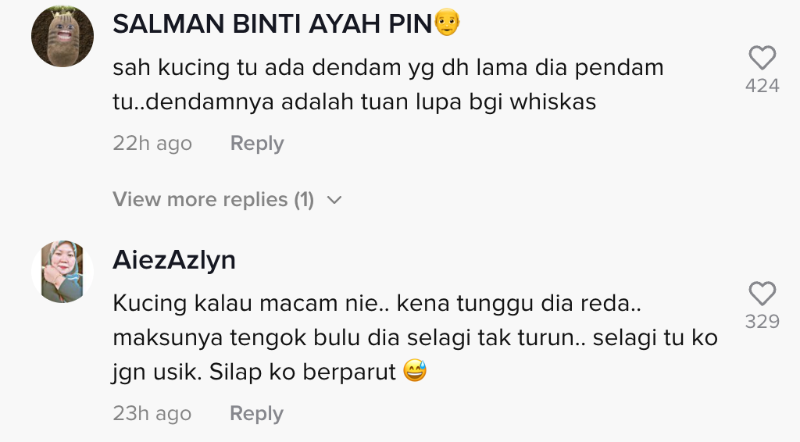Image resolution: width=800 pixels, height=442 pixels.
Task: Click the 22h ago timestamp
Action: pos(152,143)
